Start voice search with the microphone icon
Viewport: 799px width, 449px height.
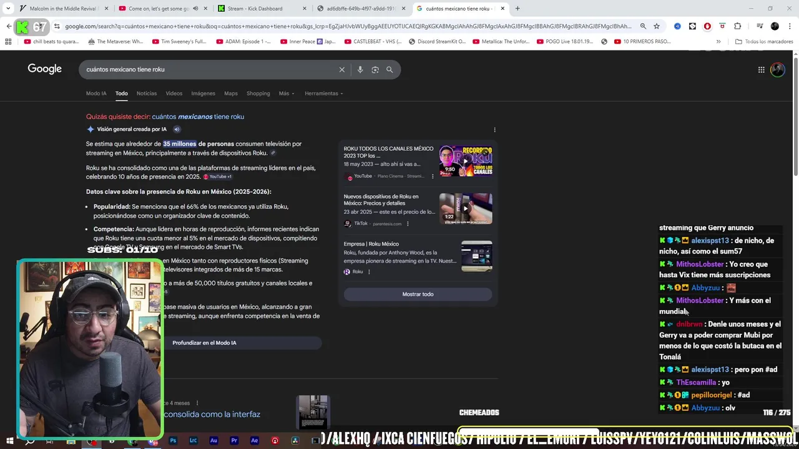click(x=360, y=69)
